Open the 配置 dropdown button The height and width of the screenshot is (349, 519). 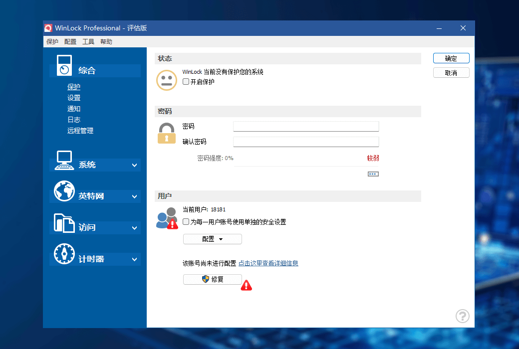click(x=213, y=239)
